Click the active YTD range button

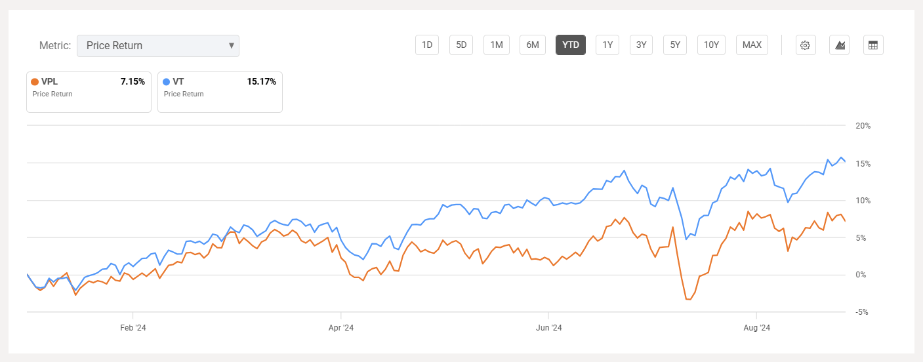[x=571, y=45]
